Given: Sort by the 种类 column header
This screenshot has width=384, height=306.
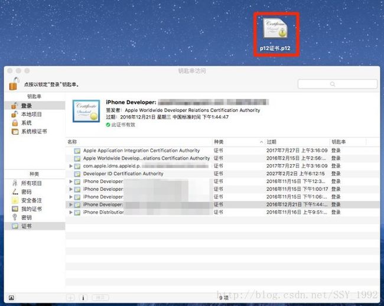Looking at the screenshot, I should pos(239,142).
